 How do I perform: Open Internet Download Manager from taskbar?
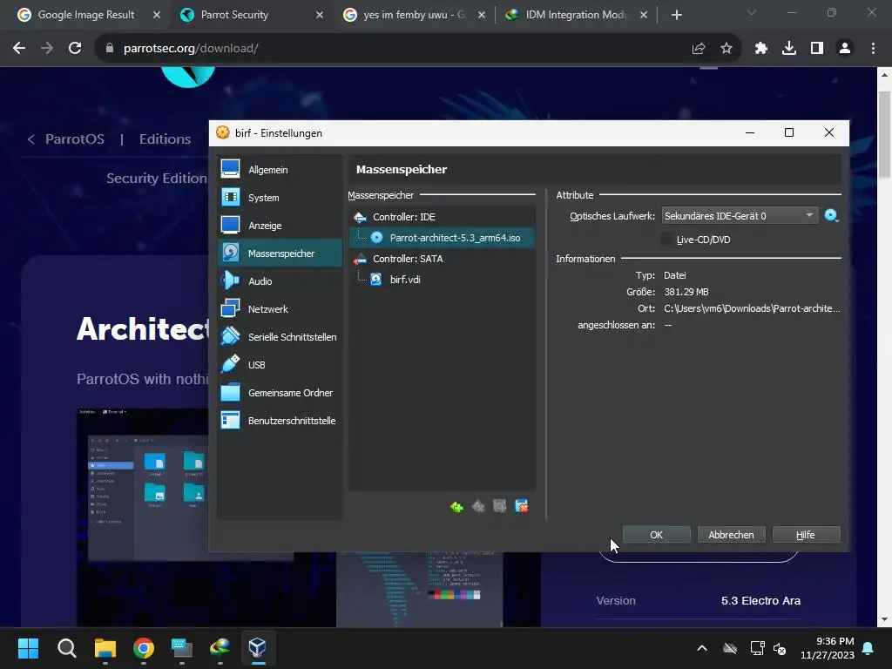(x=220, y=648)
